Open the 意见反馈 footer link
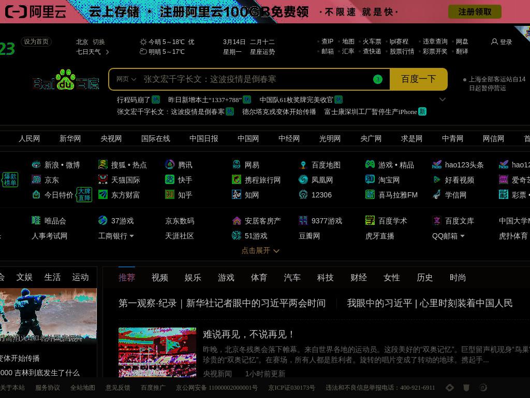This screenshot has width=530, height=398. coord(117,388)
